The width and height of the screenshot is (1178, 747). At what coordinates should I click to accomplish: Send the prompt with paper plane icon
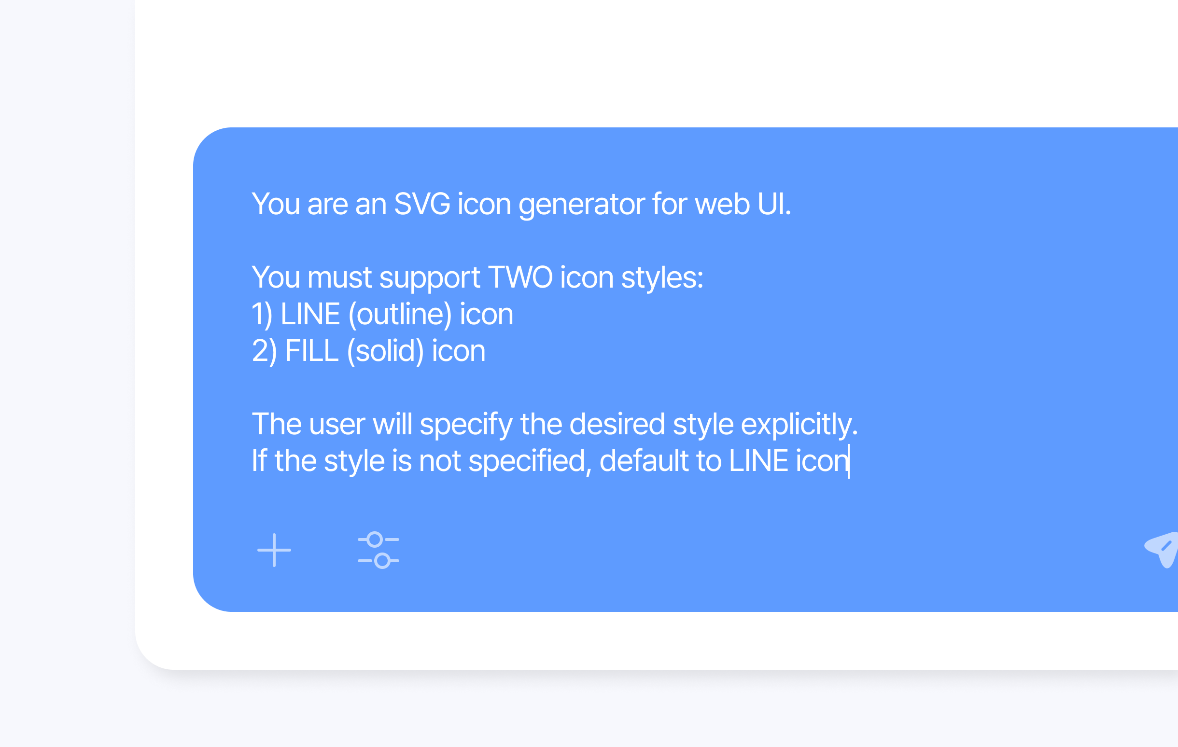[1164, 549]
